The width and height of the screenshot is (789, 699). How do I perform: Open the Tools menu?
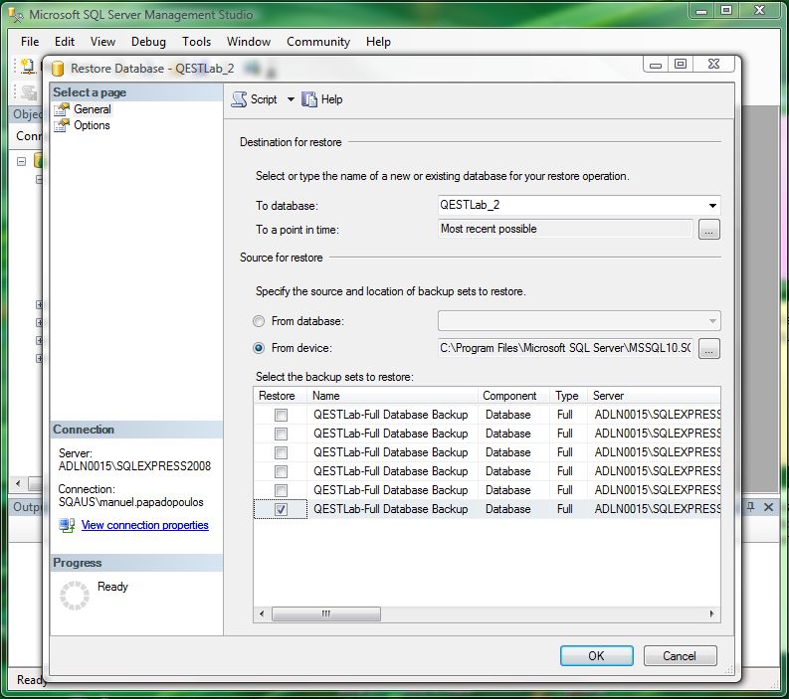click(x=196, y=42)
